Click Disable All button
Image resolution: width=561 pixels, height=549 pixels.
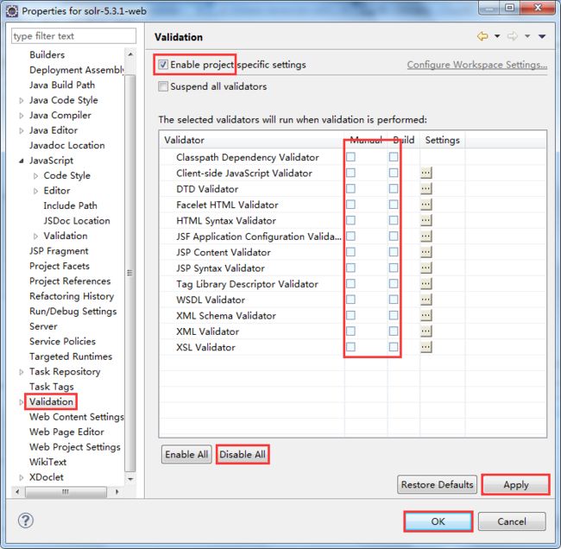[x=243, y=454]
